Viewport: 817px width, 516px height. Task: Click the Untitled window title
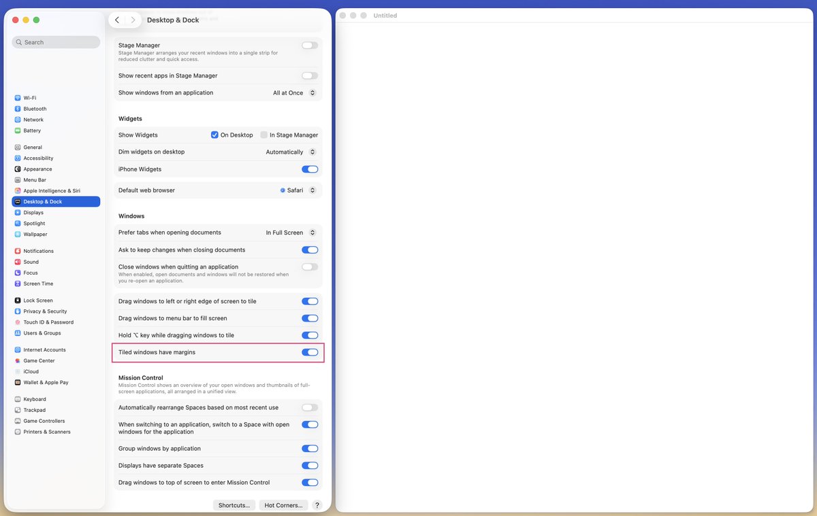pos(385,16)
